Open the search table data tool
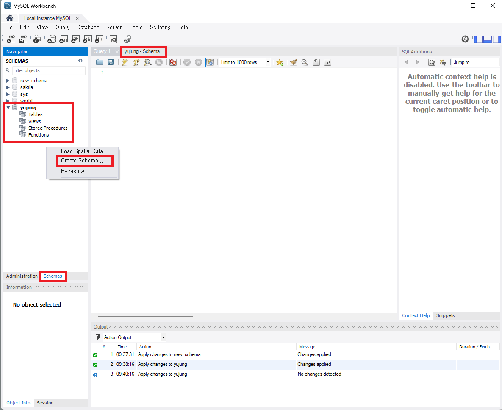This screenshot has width=502, height=410. 114,39
